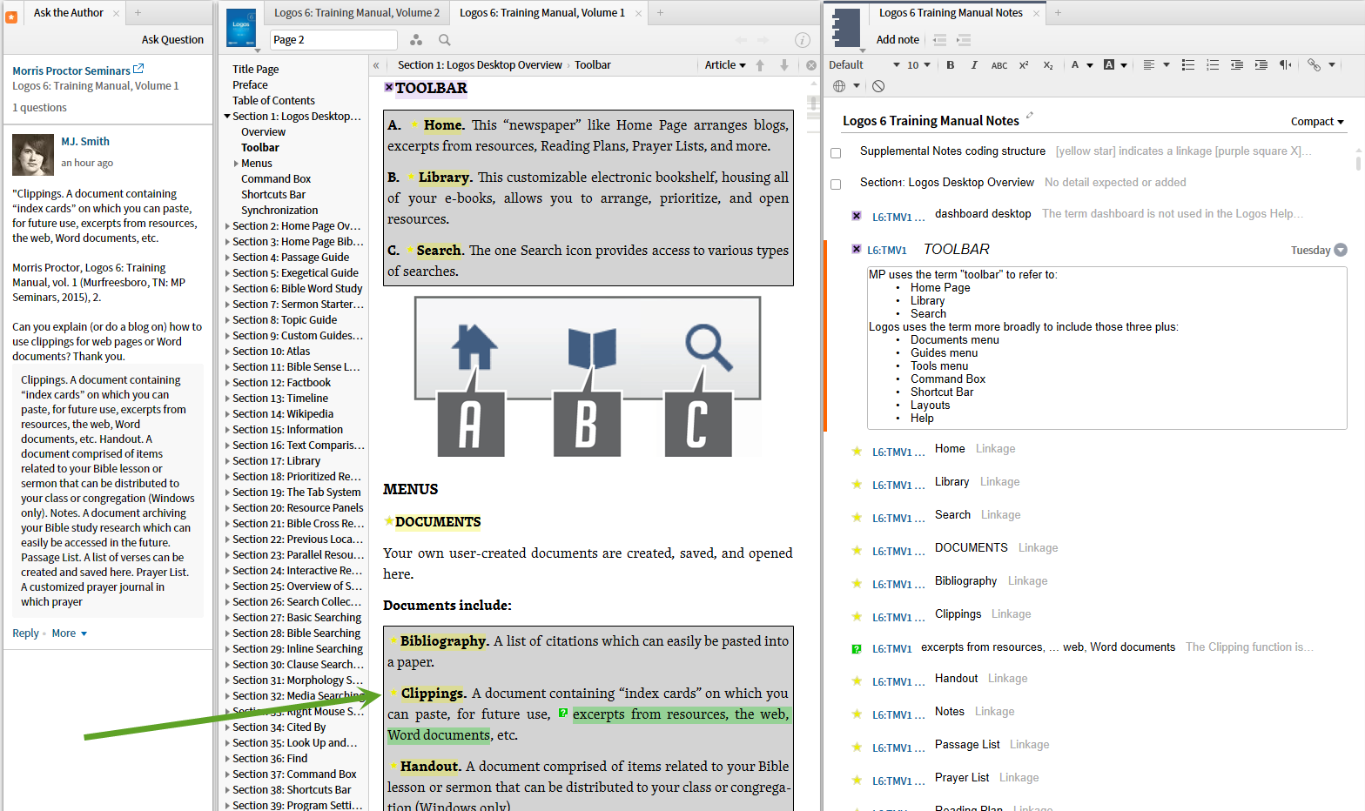Image resolution: width=1365 pixels, height=811 pixels.
Task: Select the Ask the Author tab
Action: (68, 13)
